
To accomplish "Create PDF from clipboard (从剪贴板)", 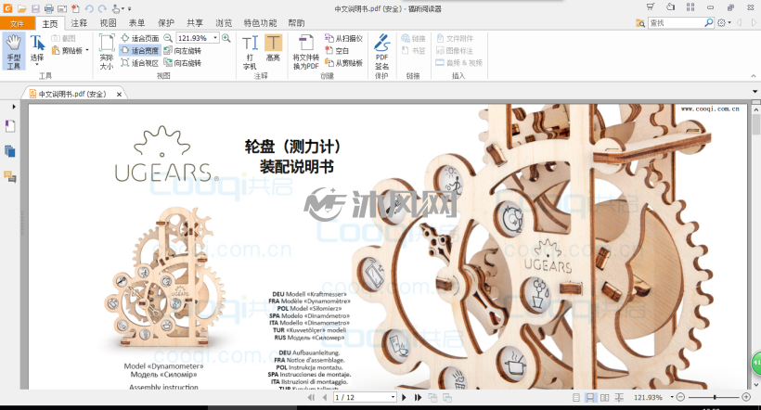I will [x=343, y=63].
